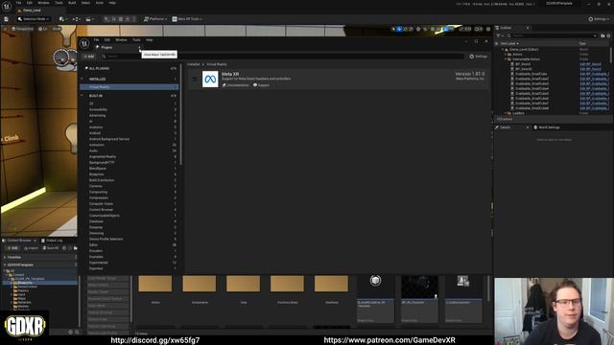This screenshot has width=614, height=345.
Task: Click the save icon in main toolbar
Action: coord(7,19)
